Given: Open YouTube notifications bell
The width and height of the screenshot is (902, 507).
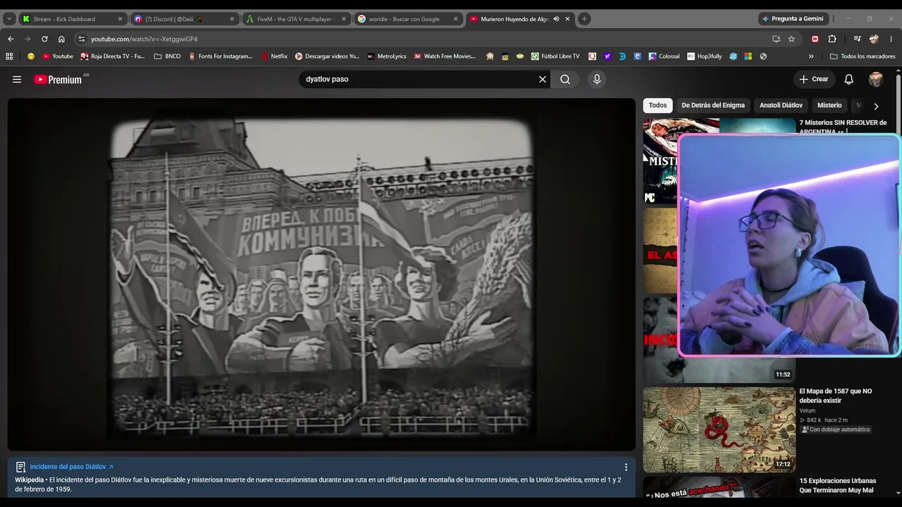Looking at the screenshot, I should [849, 80].
